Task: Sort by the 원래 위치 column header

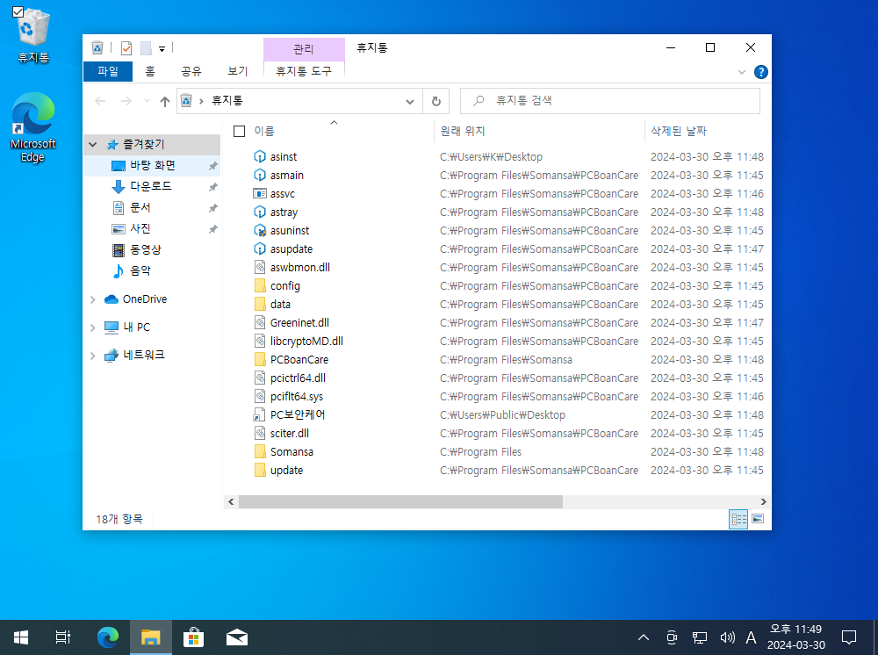Action: (463, 131)
